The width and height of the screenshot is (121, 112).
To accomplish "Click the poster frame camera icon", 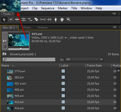I will (5, 41).
